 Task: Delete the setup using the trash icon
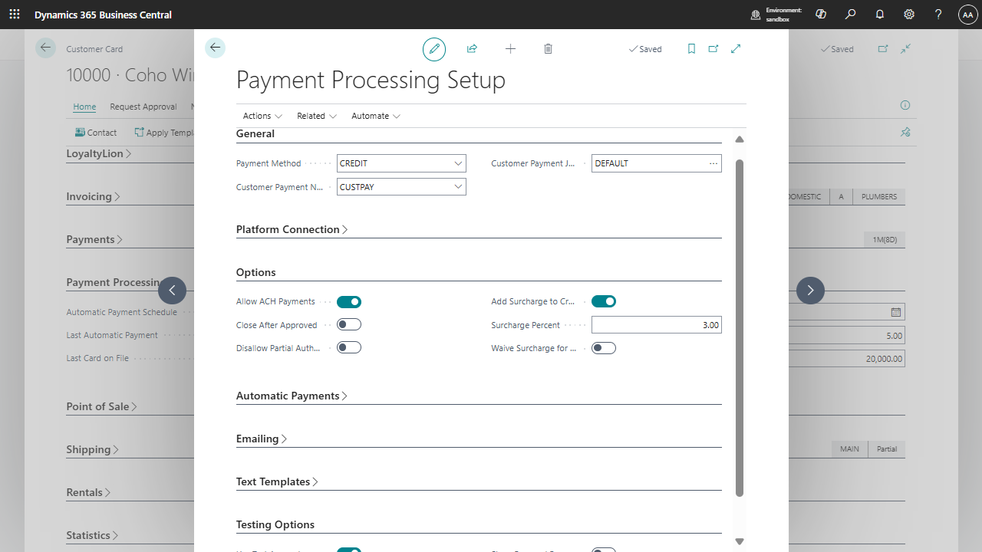pyautogui.click(x=548, y=48)
